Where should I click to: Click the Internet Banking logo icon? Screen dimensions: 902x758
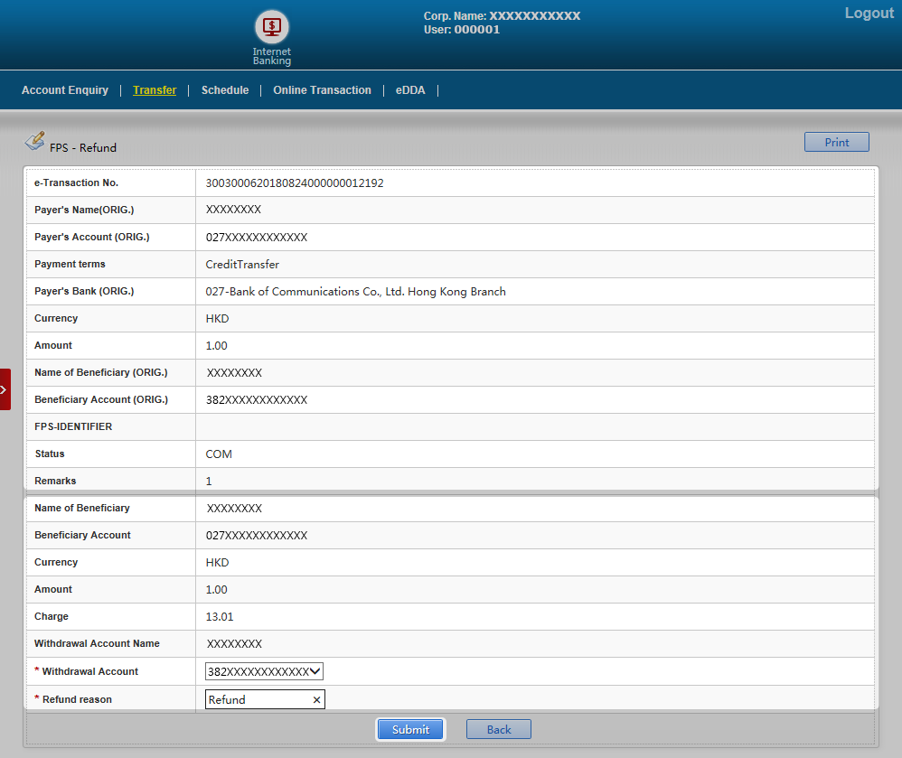271,27
